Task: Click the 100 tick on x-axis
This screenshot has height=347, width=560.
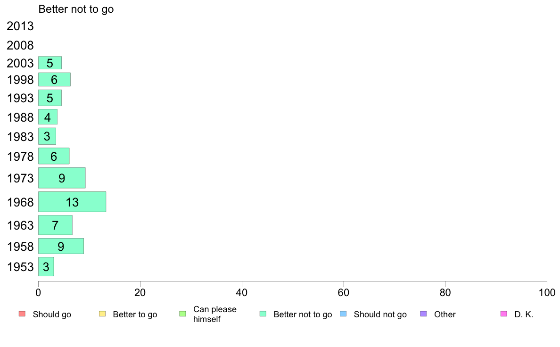Action: pyautogui.click(x=547, y=293)
